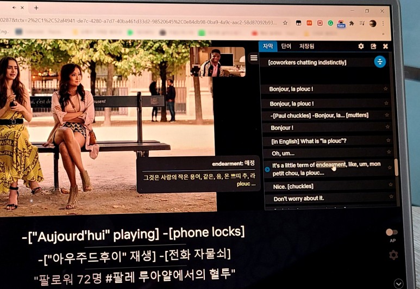Bookmark this page with the star icon
The height and width of the screenshot is (289, 420).
[x=285, y=23]
